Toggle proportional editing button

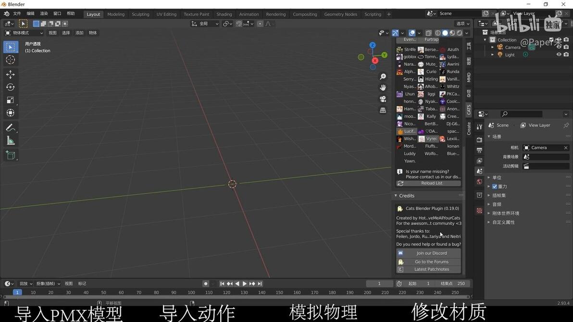(x=260, y=24)
